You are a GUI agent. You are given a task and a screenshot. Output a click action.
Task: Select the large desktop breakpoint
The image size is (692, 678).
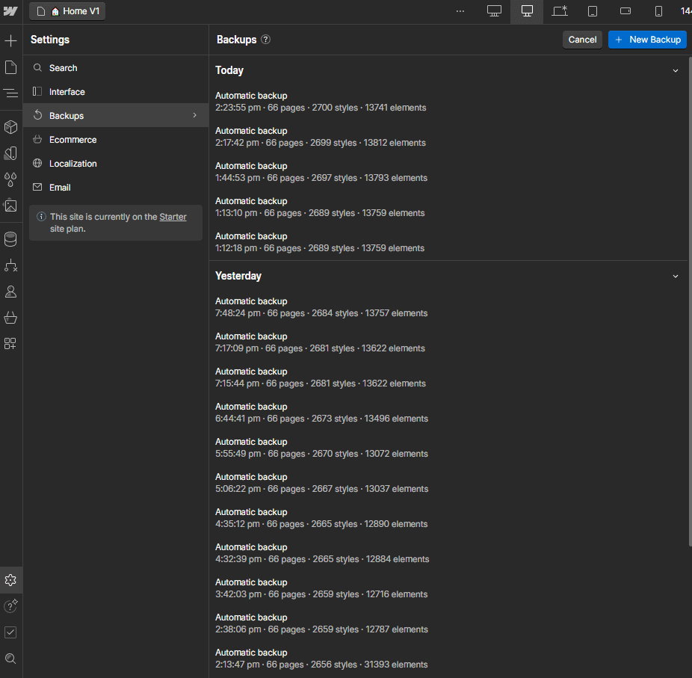[x=494, y=11]
